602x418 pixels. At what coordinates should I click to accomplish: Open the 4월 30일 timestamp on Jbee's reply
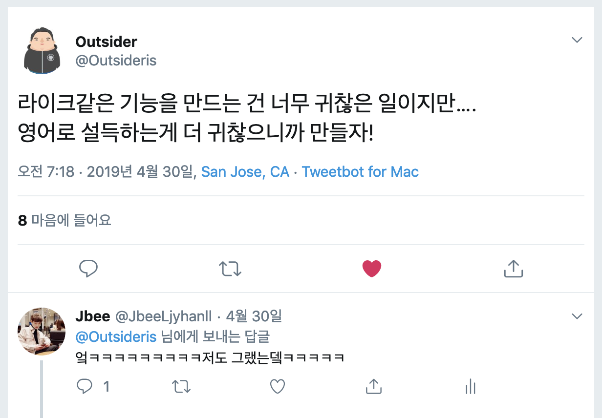tap(254, 316)
